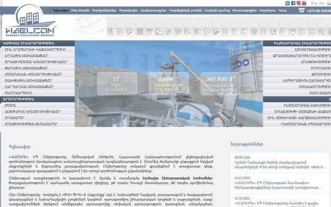Open ՕԴԱՏԱՐԵՐ in left menu
Image resolution: width=331 pixels, height=207 pixels.
(37, 117)
